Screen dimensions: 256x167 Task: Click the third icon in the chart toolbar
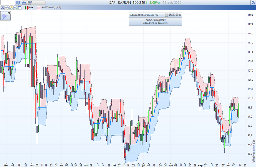point(12,7)
